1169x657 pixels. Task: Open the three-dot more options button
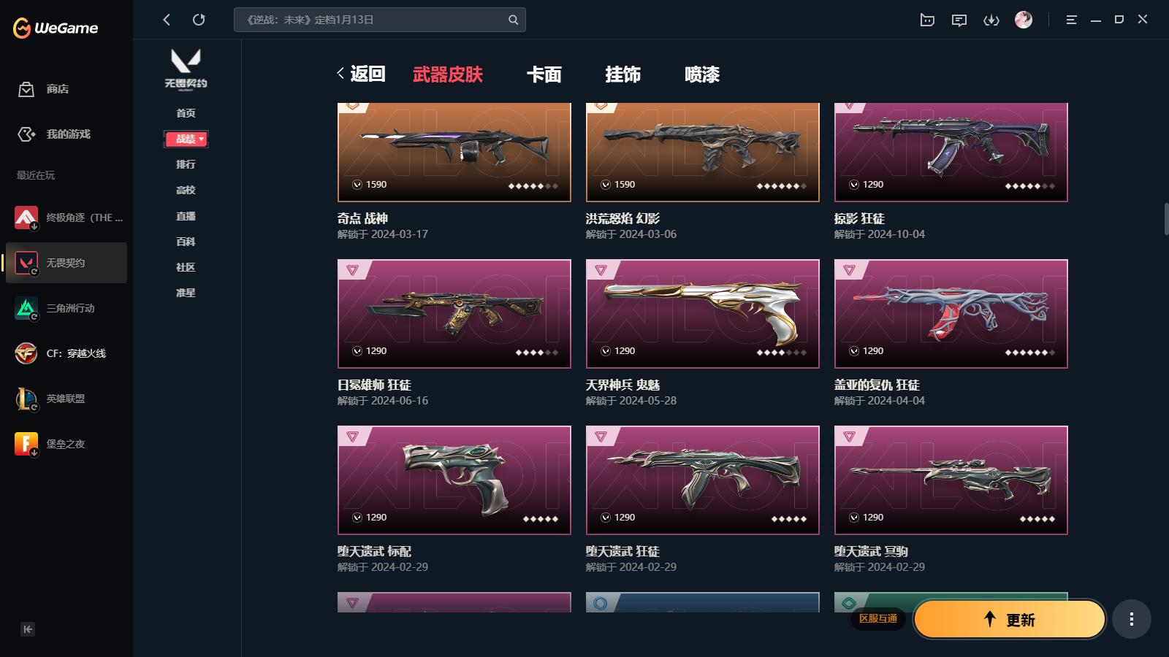pos(1132,619)
